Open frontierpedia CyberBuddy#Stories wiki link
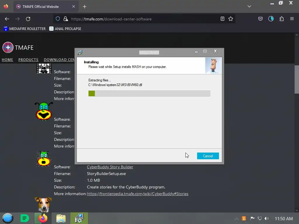 coord(138,194)
